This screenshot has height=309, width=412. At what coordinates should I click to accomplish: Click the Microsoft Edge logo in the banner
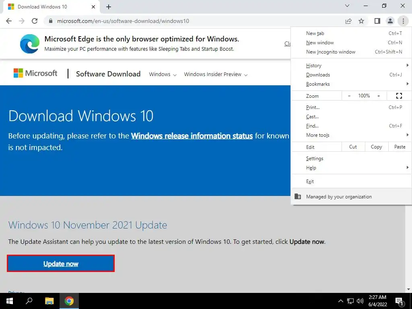pyautogui.click(x=30, y=43)
